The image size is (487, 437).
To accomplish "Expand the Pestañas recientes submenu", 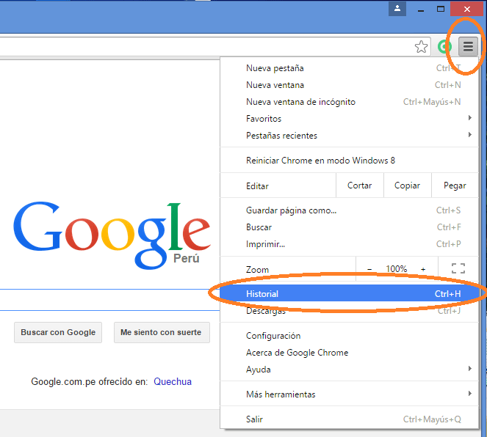I will tap(349, 136).
